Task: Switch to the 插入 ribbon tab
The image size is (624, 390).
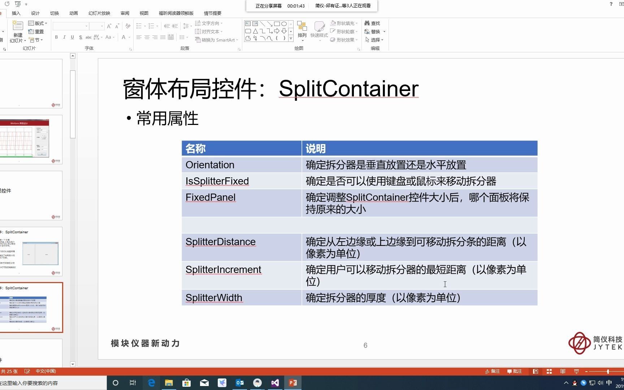Action: [16, 13]
